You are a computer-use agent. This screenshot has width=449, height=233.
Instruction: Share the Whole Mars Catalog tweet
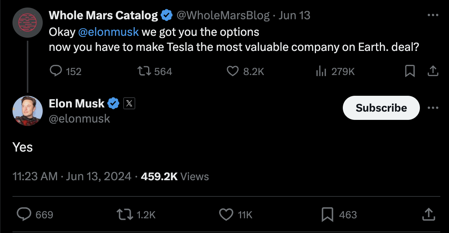[x=433, y=71]
